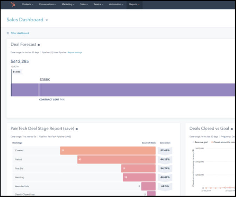Image resolution: width=236 pixels, height=197 pixels.
Task: Click the filter icon beside Filter dashboard
Action: 8,33
